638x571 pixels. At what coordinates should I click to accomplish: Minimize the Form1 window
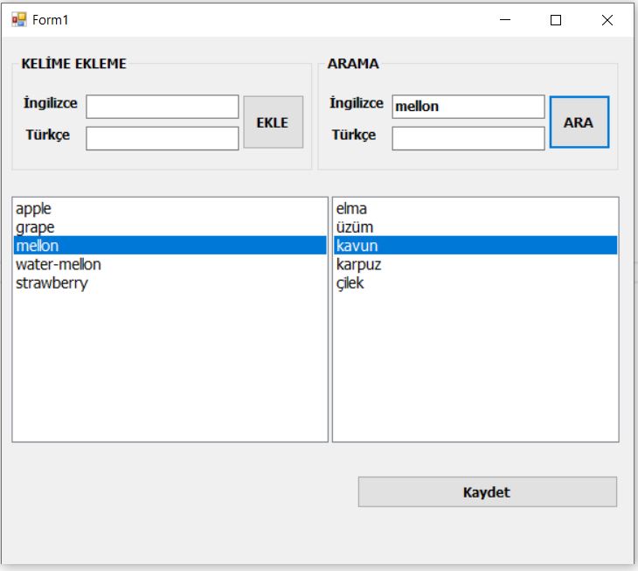point(505,20)
